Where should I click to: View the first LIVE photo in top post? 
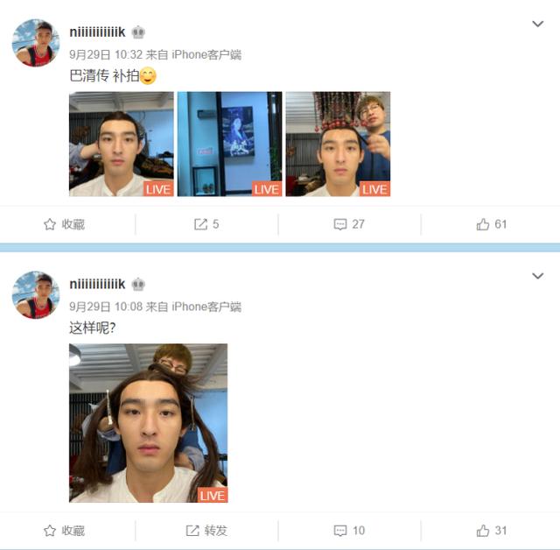[x=122, y=144]
